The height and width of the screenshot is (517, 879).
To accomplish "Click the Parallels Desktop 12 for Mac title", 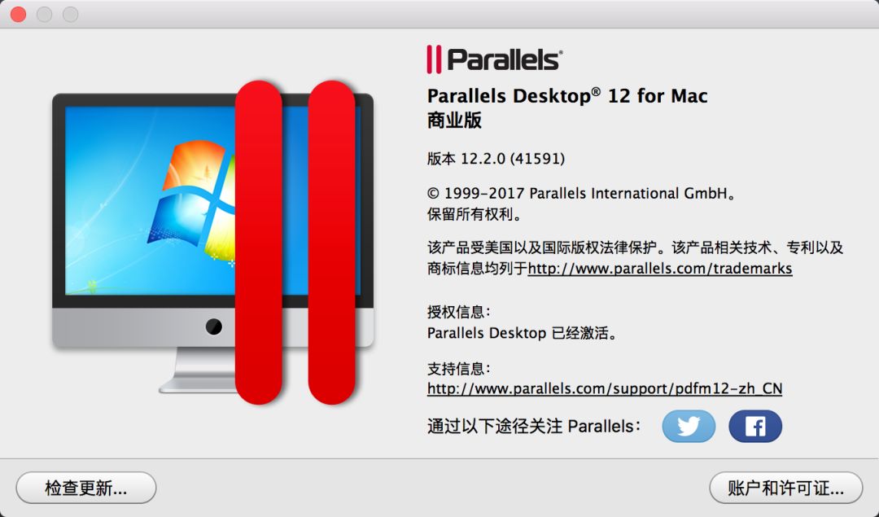I will [x=567, y=96].
